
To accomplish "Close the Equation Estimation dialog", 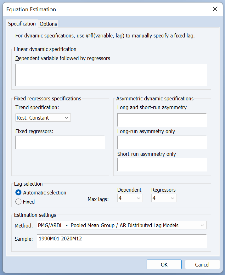I will 215,9.
